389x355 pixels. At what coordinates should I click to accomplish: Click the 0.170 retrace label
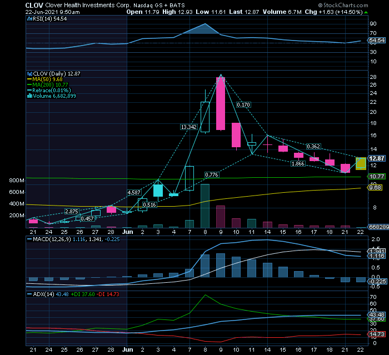[243, 104]
